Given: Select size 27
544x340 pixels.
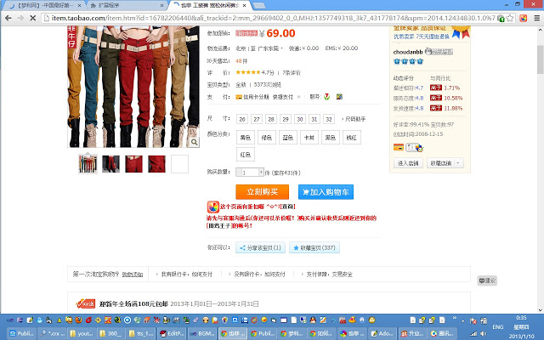Looking at the screenshot, I should click(x=257, y=119).
